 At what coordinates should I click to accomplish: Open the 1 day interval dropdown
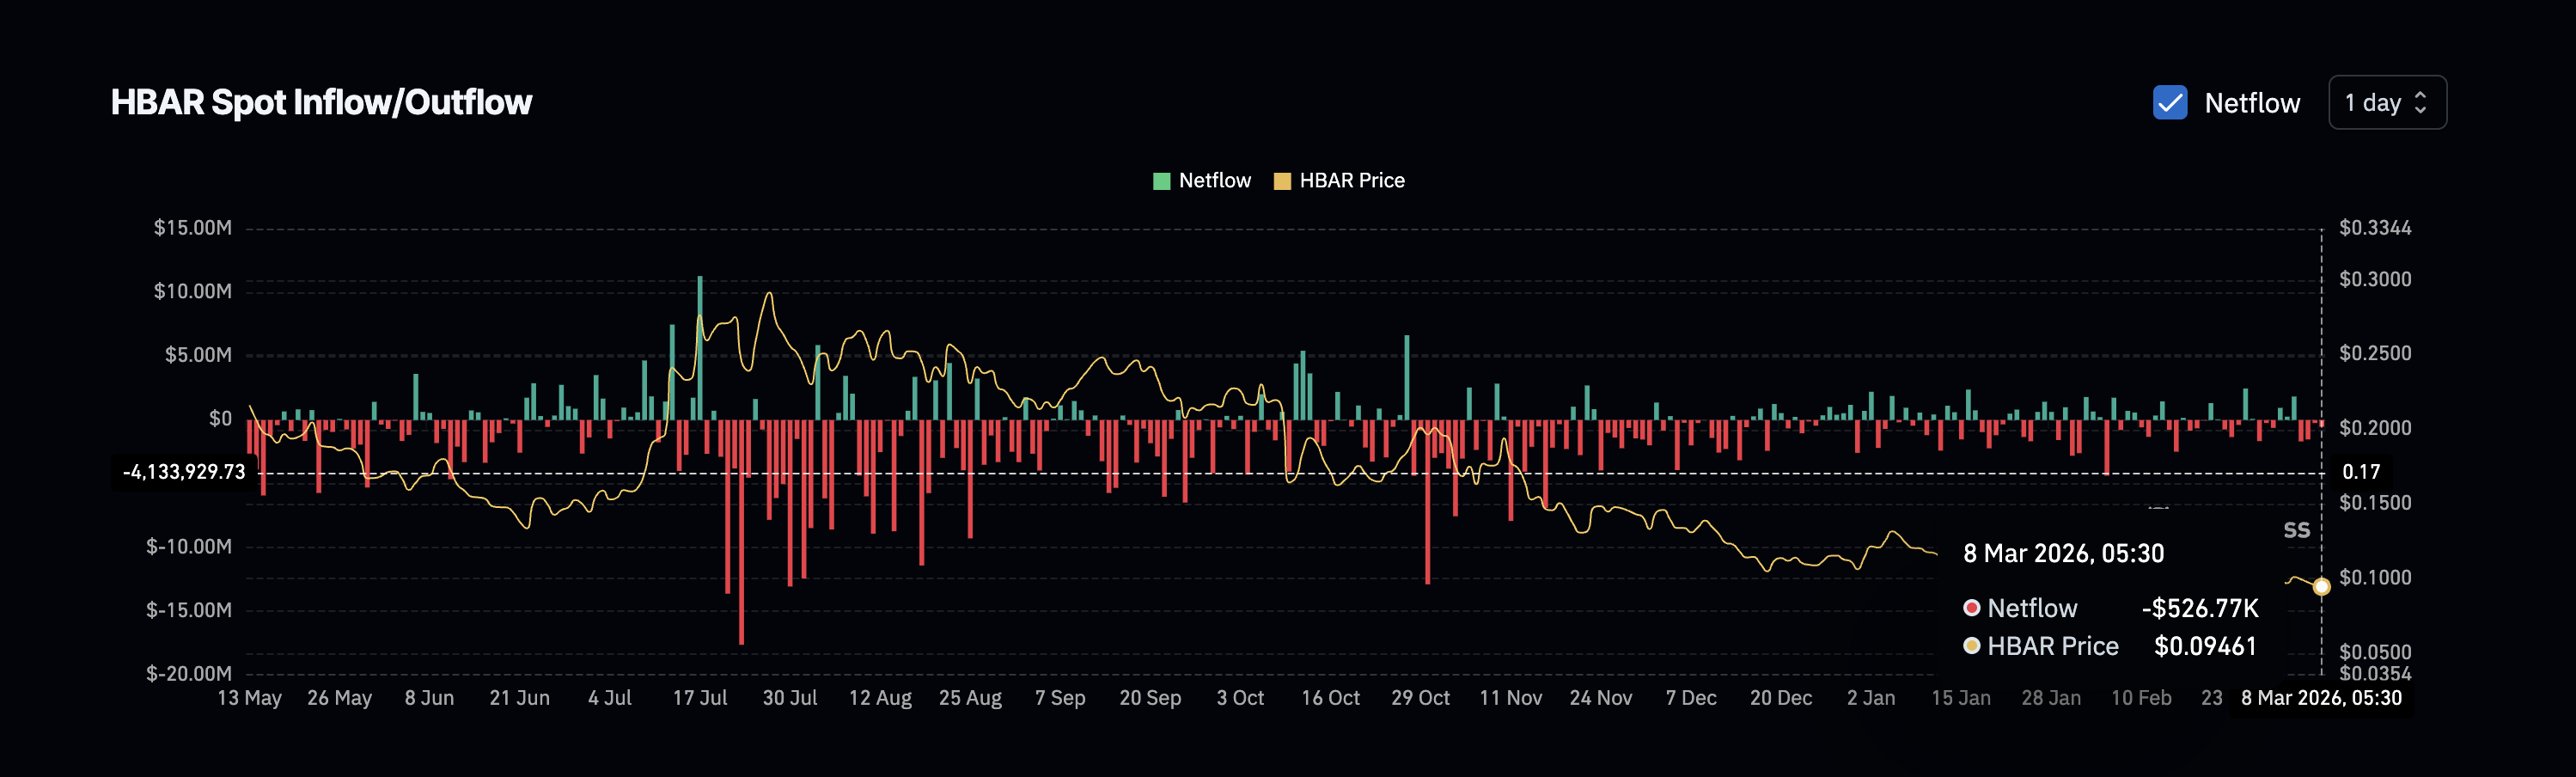tap(2388, 102)
